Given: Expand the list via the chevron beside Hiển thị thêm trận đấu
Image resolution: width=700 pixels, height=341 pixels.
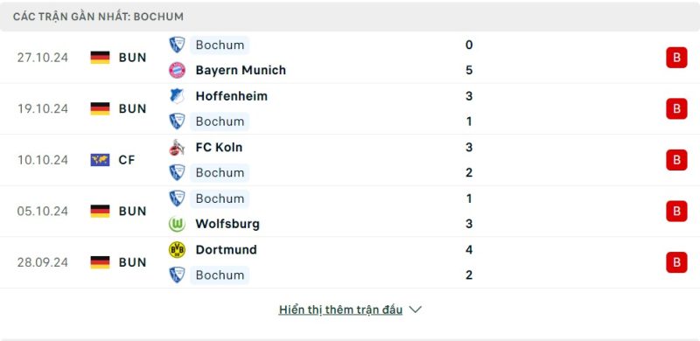Looking at the screenshot, I should coord(415,310).
